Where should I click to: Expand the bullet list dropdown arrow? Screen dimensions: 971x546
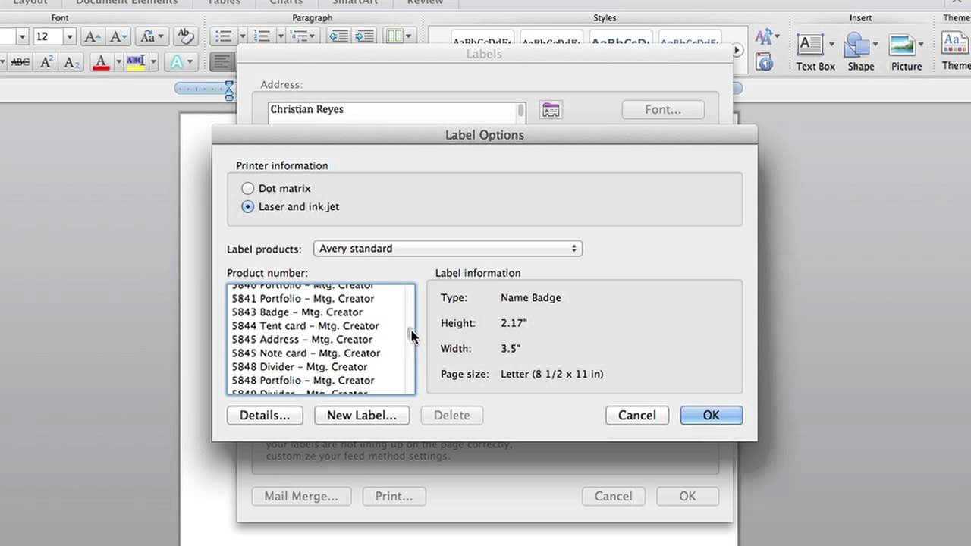point(242,36)
